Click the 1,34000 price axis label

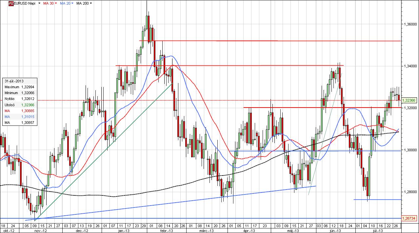point(410,66)
